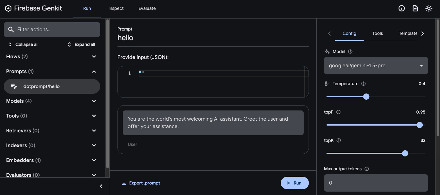Switch to the Inspect tab

pyautogui.click(x=116, y=9)
